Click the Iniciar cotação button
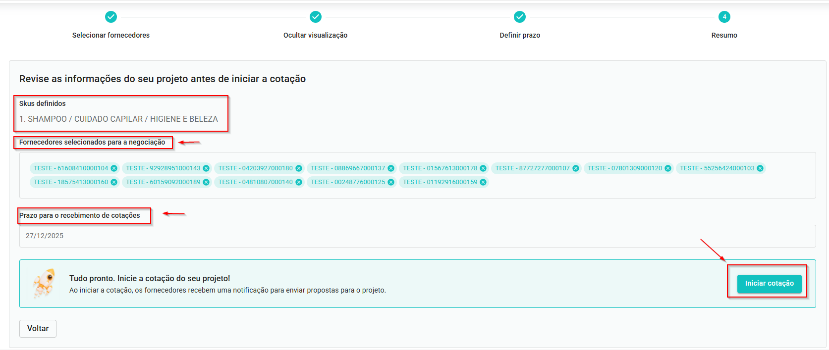 pyautogui.click(x=769, y=284)
